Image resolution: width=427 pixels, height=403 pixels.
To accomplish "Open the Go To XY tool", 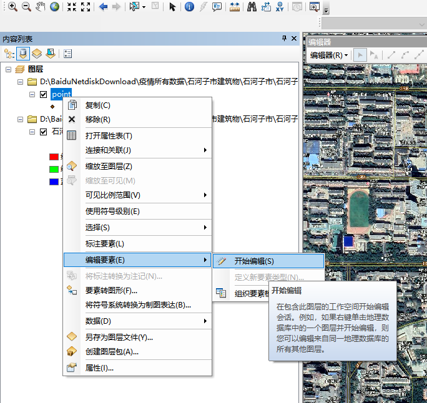I will point(280,6).
